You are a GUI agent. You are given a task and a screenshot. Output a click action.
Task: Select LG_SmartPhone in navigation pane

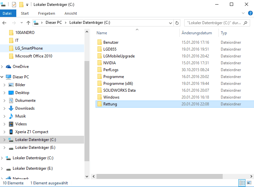pyautogui.click(x=42, y=48)
